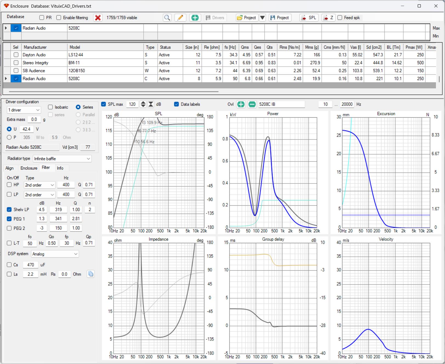
Task: Click the 20000 Hz upper frequency field
Action: (347, 104)
